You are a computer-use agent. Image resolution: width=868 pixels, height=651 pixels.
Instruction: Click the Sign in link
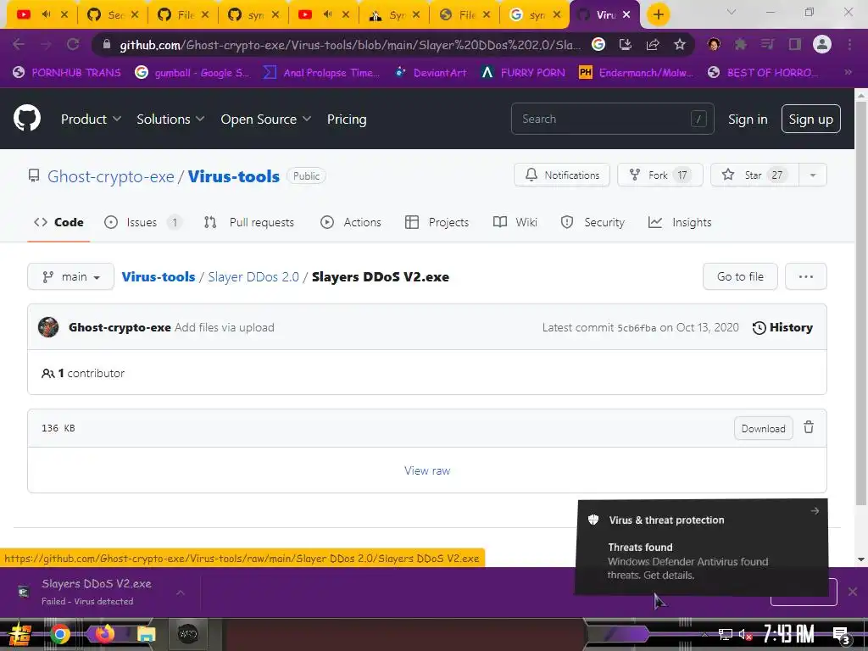pos(748,119)
